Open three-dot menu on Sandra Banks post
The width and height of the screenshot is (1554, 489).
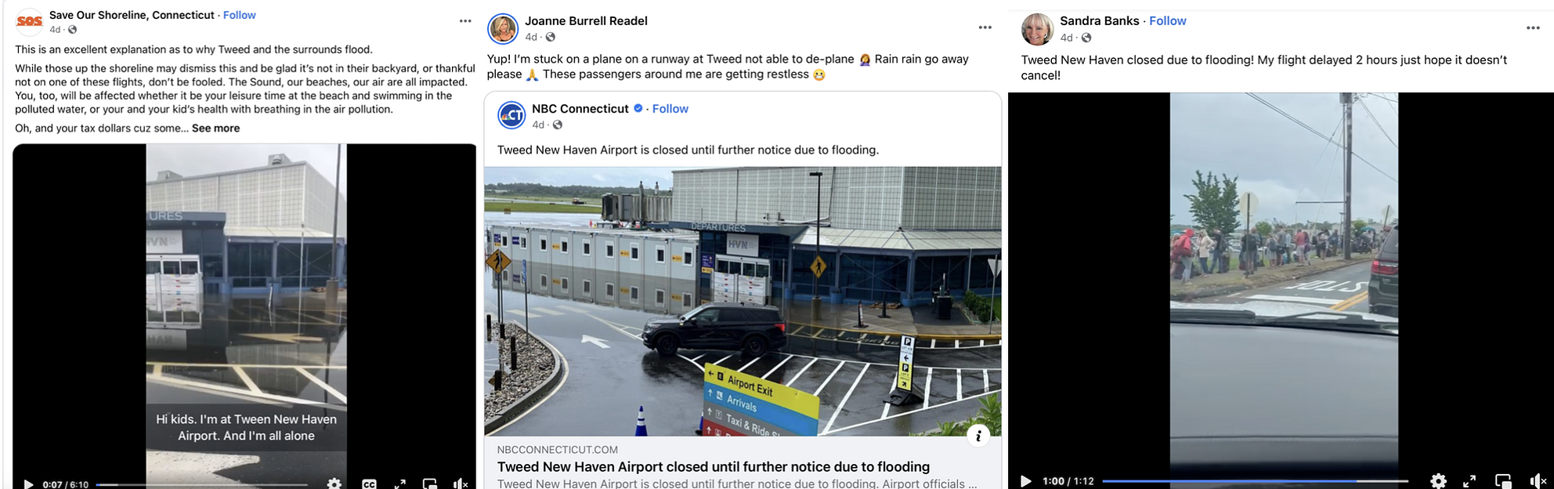point(1533,27)
